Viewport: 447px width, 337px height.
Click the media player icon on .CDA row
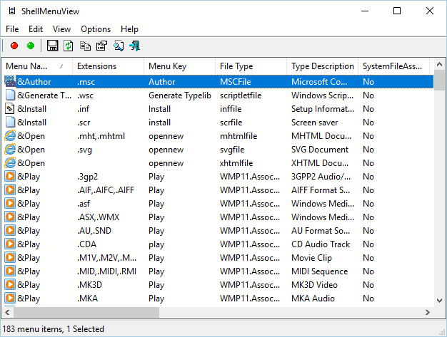coord(10,244)
